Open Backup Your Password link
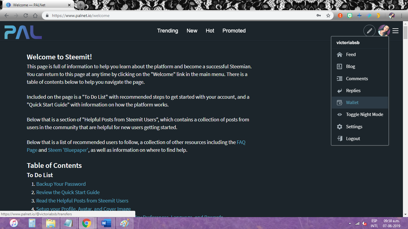Screen dimensions: 408x229 [61, 184]
